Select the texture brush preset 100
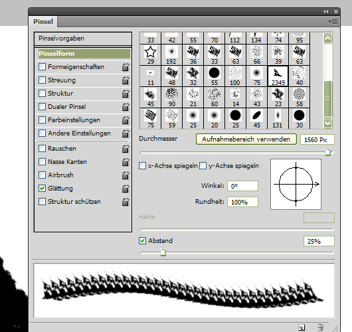The height and width of the screenshot is (332, 352). (x=236, y=76)
